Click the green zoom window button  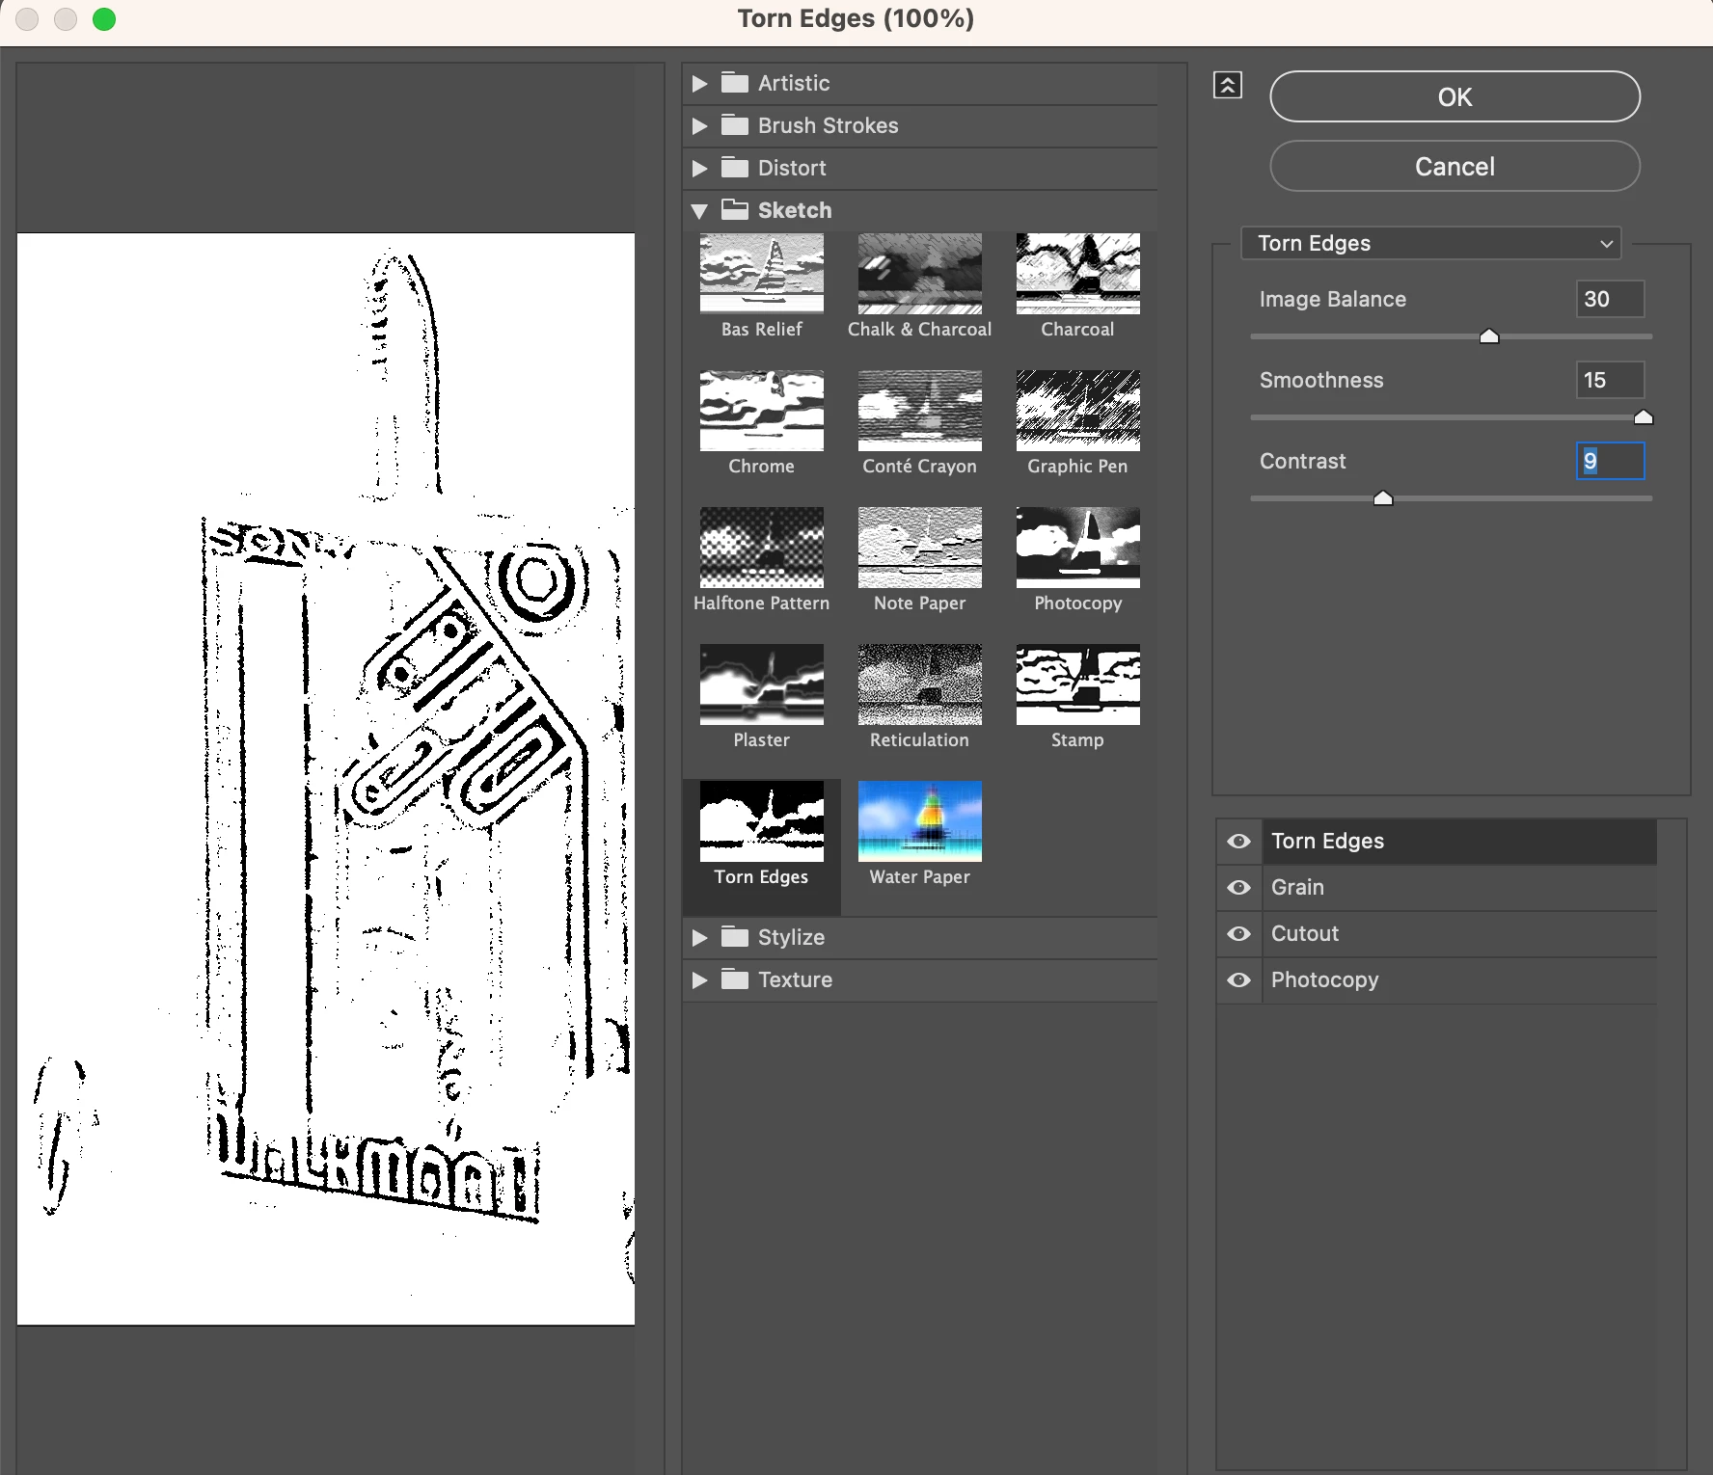click(104, 19)
